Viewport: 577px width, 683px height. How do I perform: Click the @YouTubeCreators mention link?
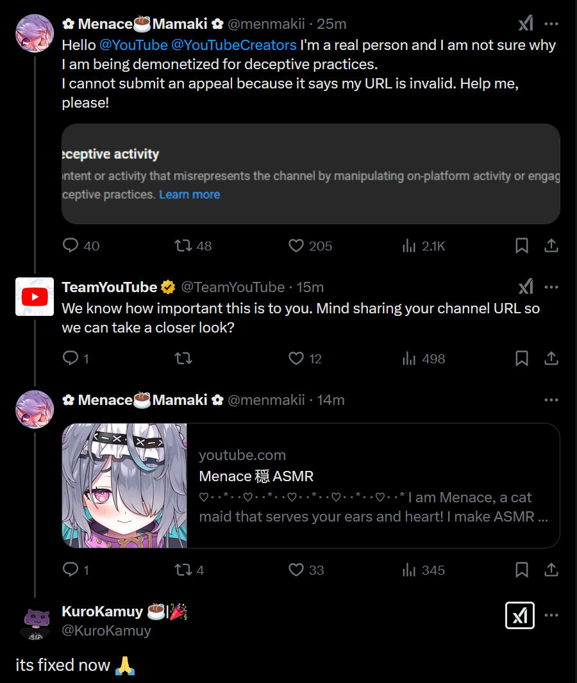click(x=234, y=45)
